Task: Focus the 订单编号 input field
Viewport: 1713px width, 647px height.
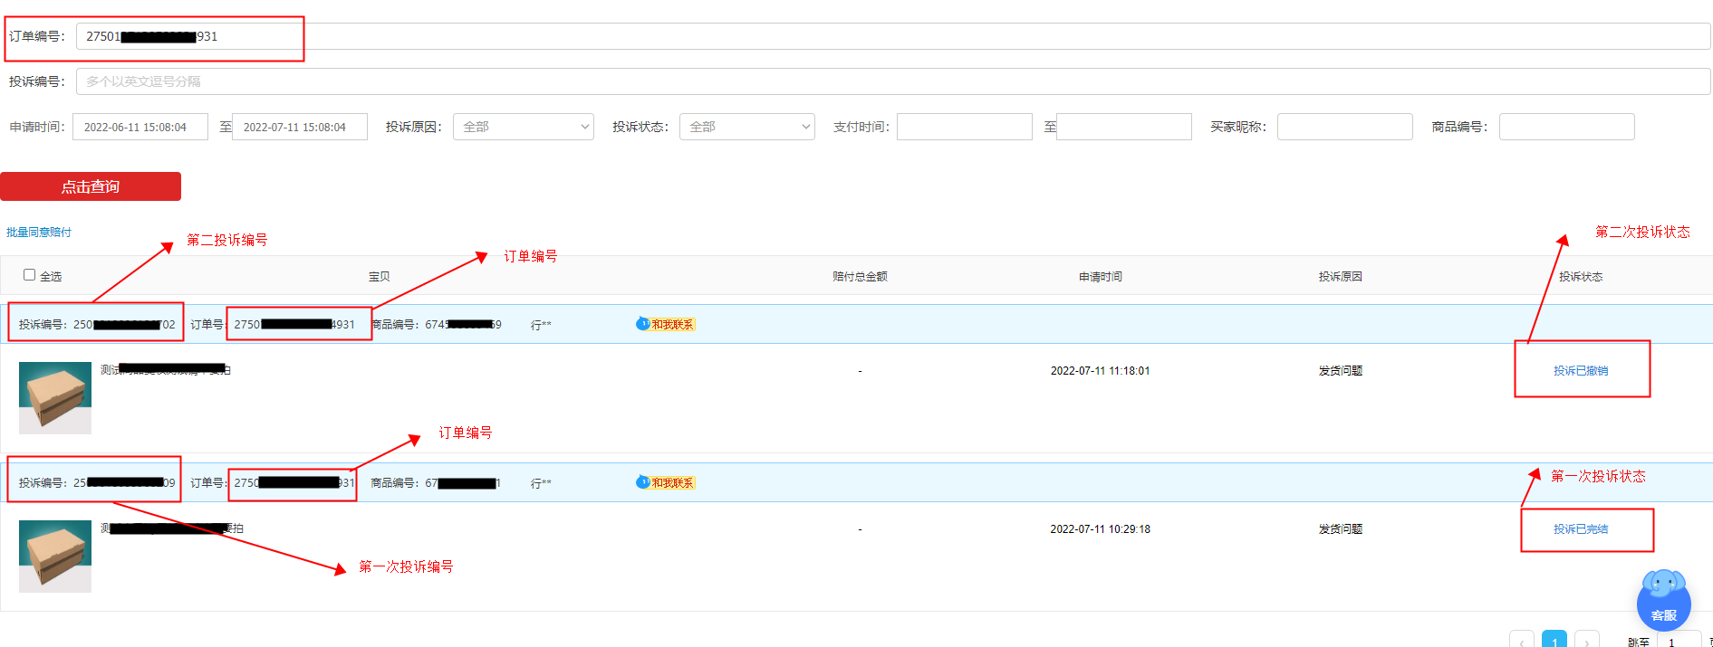Action: (893, 36)
